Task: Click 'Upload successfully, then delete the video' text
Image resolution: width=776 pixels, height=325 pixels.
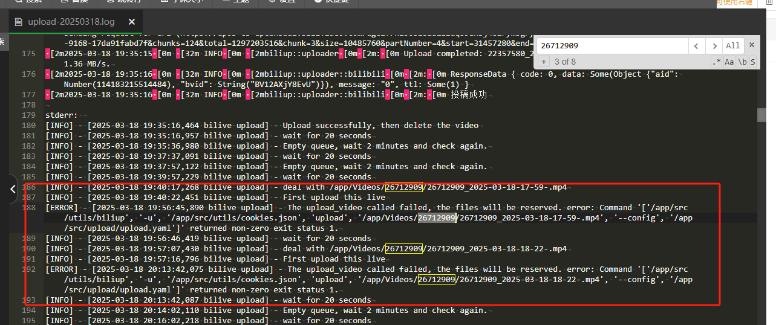Action: [x=380, y=126]
